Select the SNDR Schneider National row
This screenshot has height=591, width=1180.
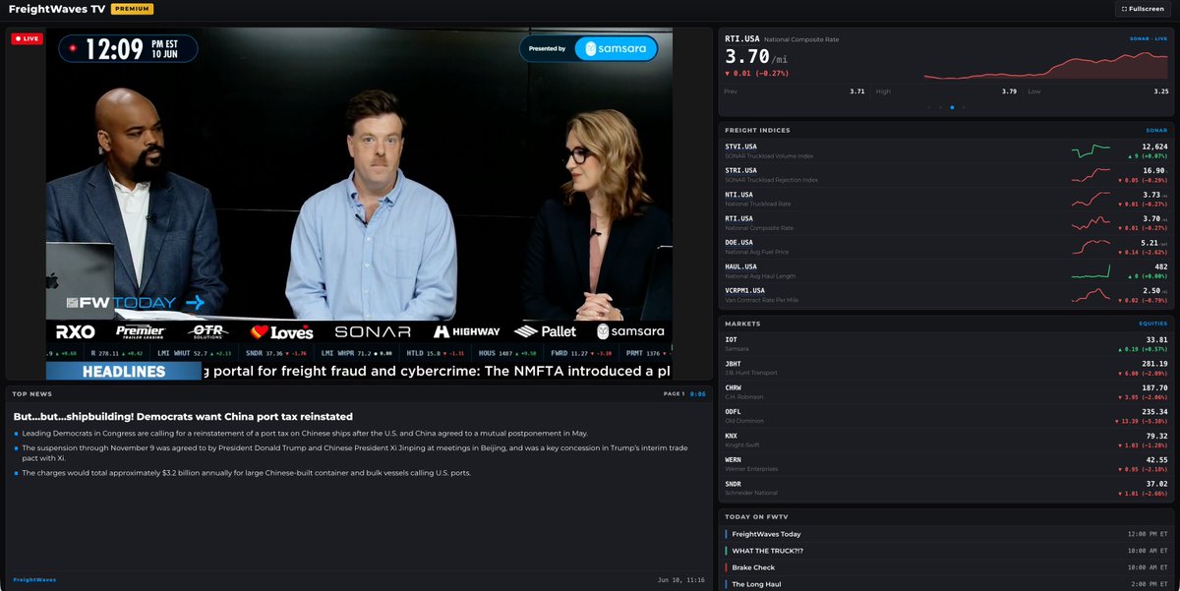[945, 488]
